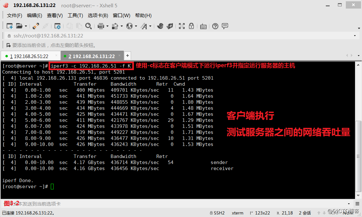
Task: Add a new tab with plus button
Action: click(x=128, y=56)
